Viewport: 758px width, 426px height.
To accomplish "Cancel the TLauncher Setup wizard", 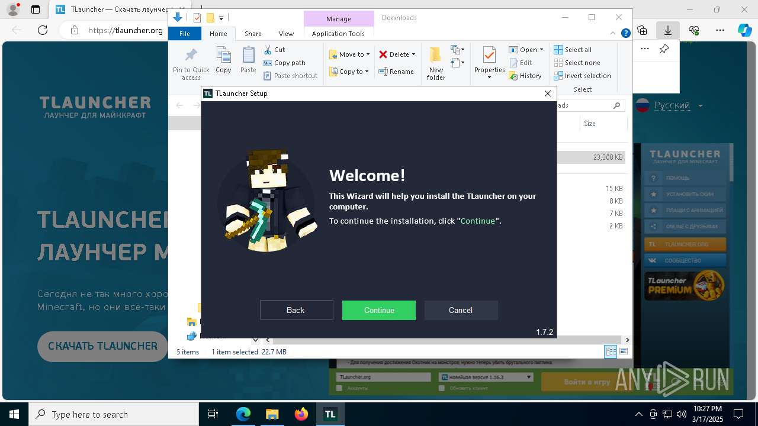I will pyautogui.click(x=461, y=310).
